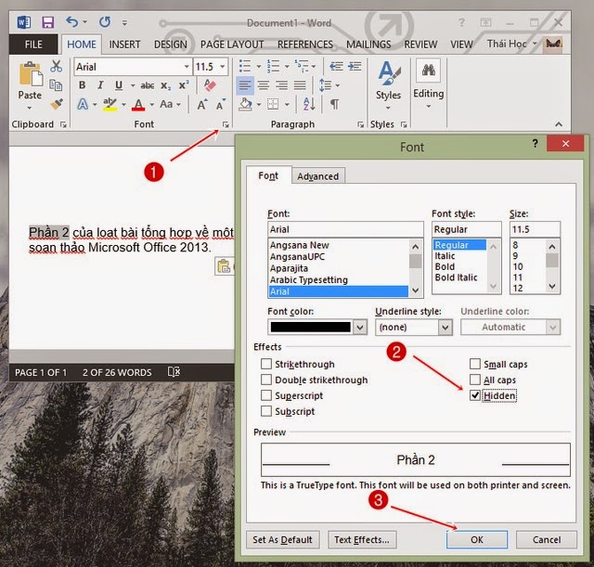Sort text with the A-Z icon
Image resolution: width=594 pixels, height=567 pixels.
(x=309, y=104)
